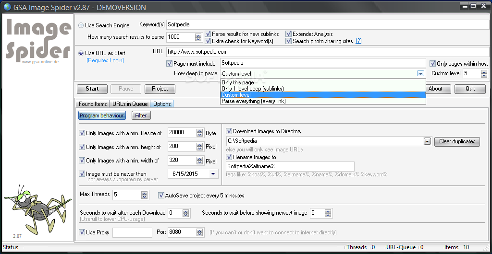Viewport: 492px width, 254px height.
Task: Adjust proxy Port spinner
Action: 199,232
